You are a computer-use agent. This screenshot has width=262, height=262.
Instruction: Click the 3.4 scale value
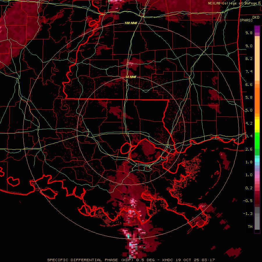point(249,136)
